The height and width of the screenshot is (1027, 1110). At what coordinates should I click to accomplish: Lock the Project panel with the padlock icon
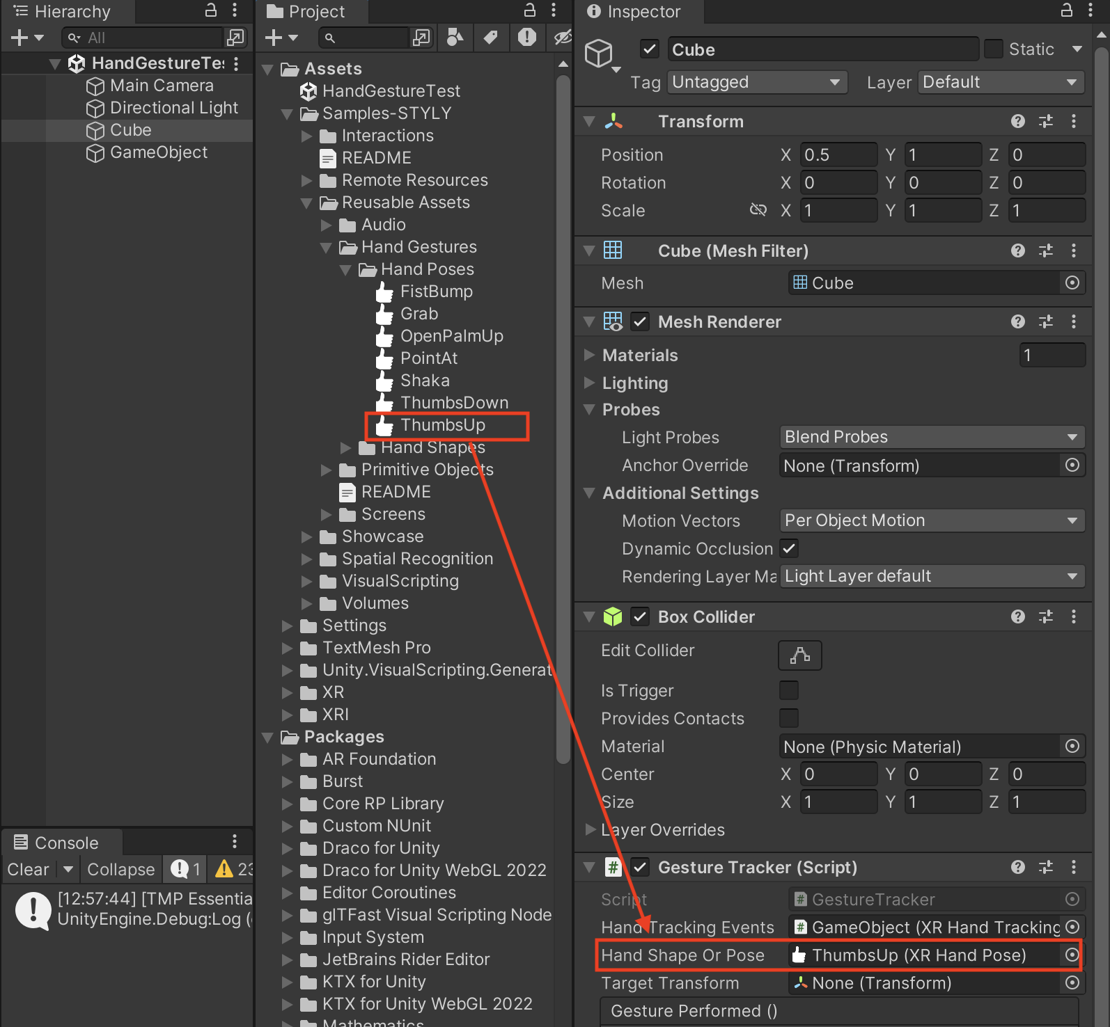click(530, 10)
